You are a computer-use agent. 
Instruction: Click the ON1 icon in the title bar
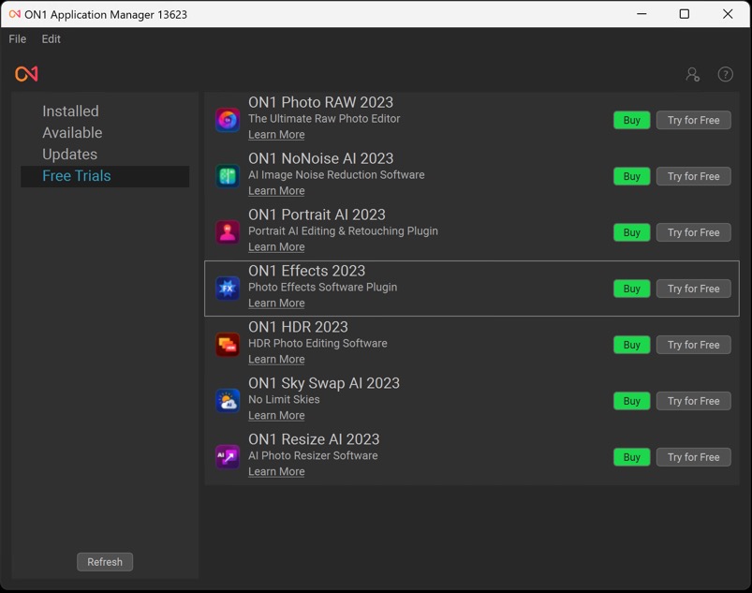[15, 14]
